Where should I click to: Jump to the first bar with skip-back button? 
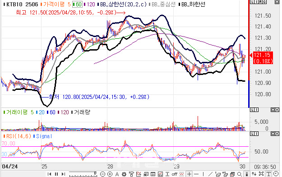(50, 174)
